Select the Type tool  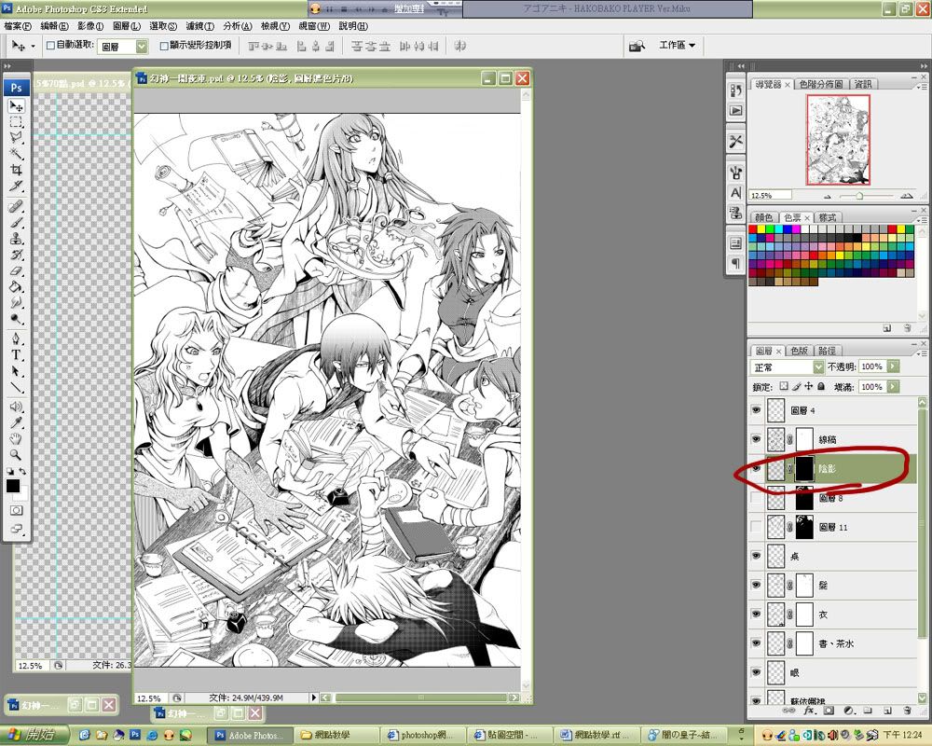(16, 355)
